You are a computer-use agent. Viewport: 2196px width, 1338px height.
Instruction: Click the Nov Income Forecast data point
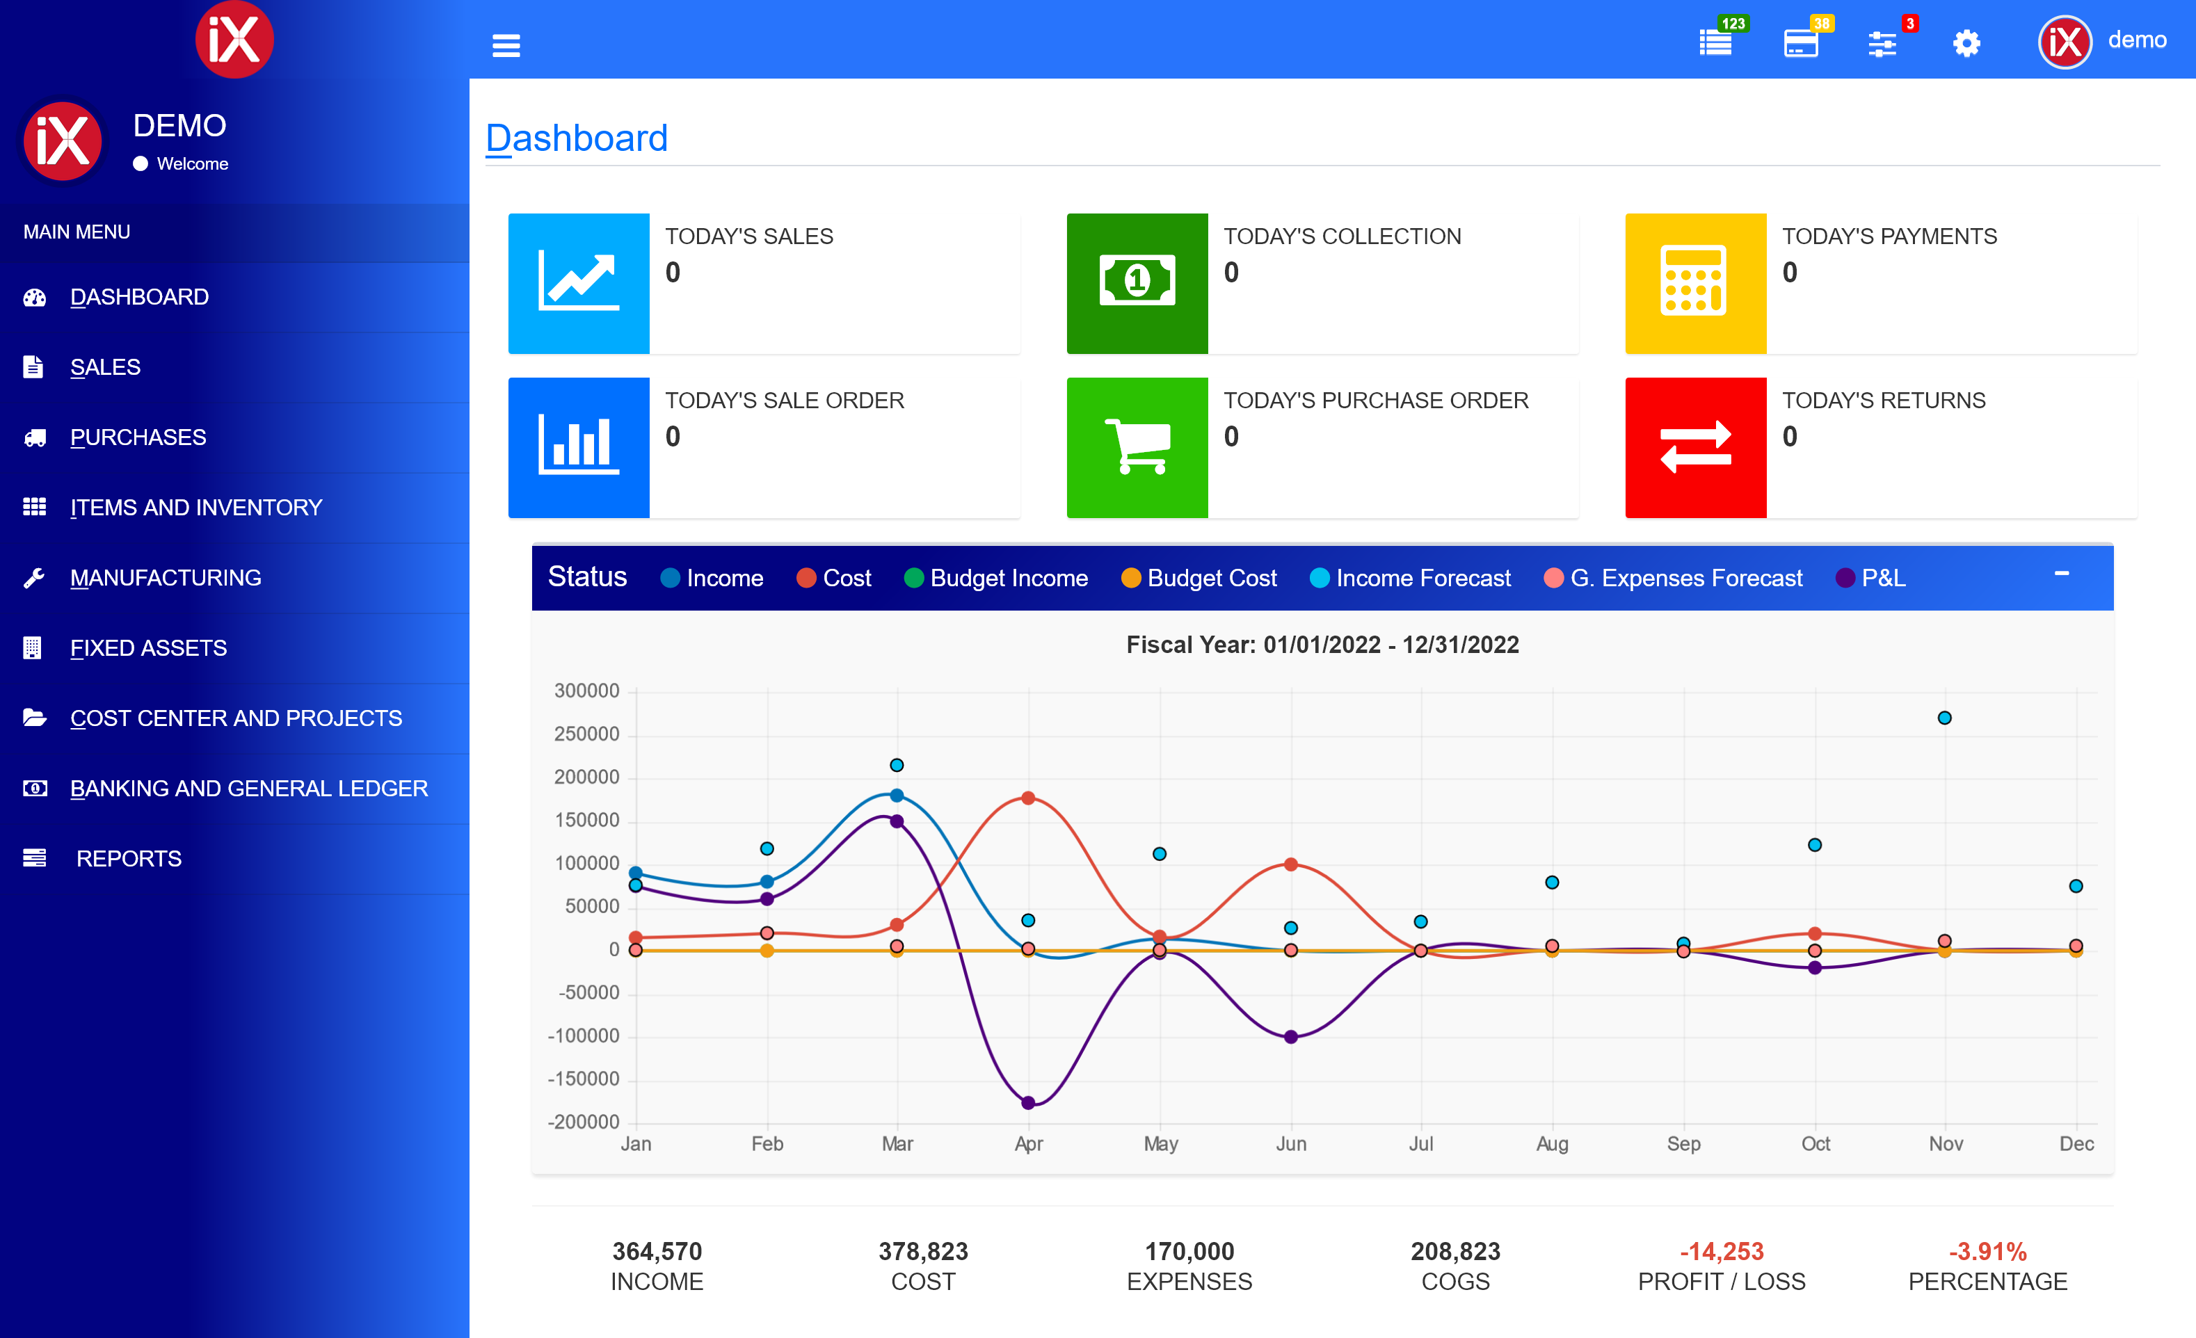[x=1945, y=716]
